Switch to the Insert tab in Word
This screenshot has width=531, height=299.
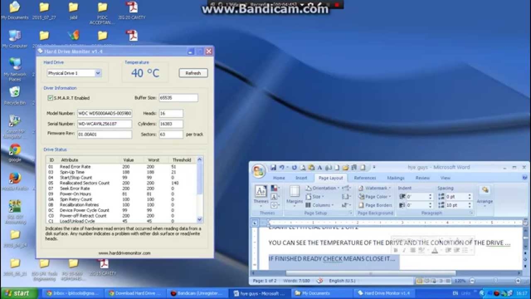point(301,178)
